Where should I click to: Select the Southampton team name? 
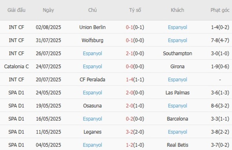pyautogui.click(x=177, y=53)
